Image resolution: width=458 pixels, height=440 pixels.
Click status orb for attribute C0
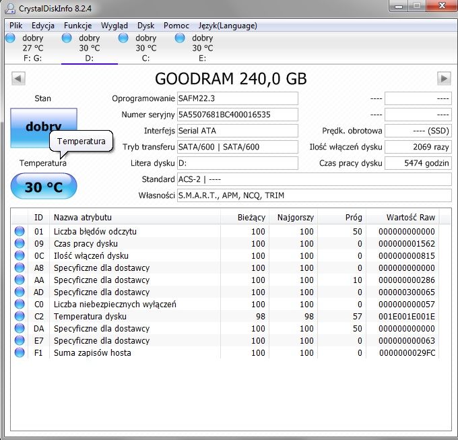[20, 304]
